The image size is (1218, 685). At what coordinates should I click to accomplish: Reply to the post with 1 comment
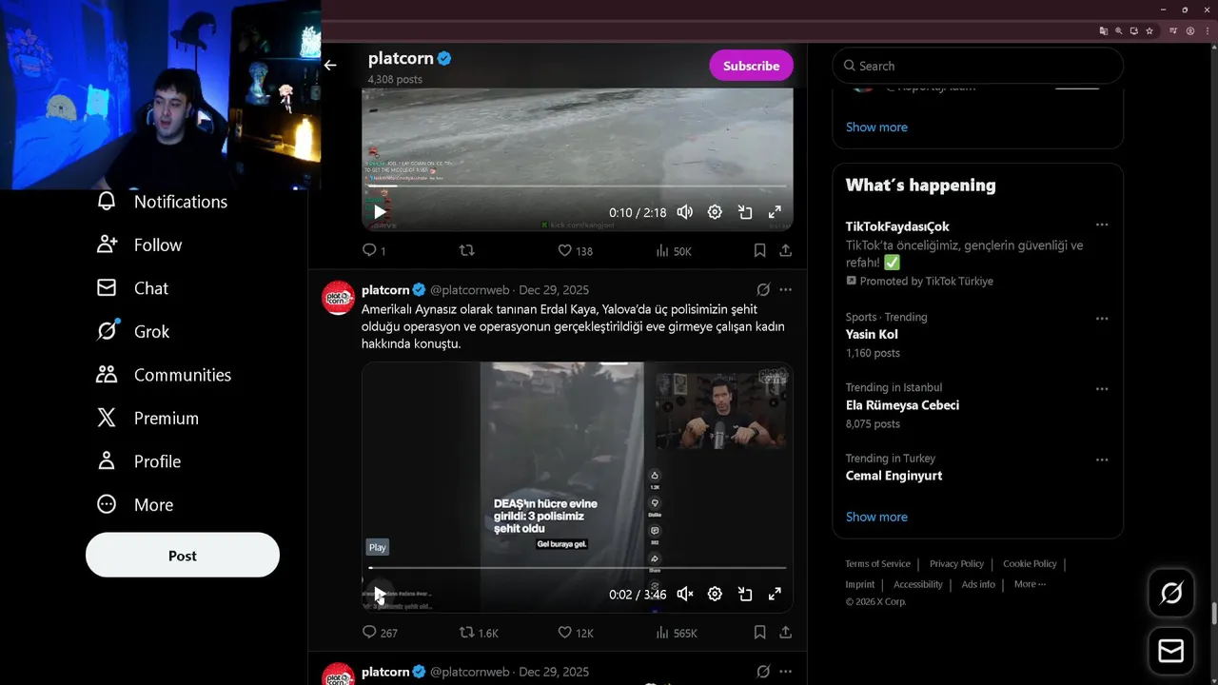(373, 250)
